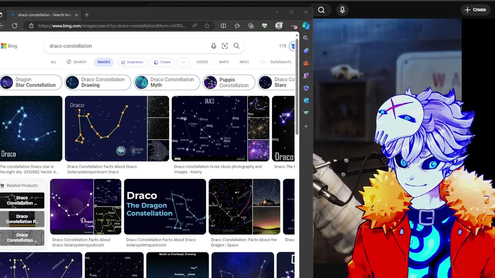
Task: Select Puppis Constellation chip
Action: coord(229,82)
